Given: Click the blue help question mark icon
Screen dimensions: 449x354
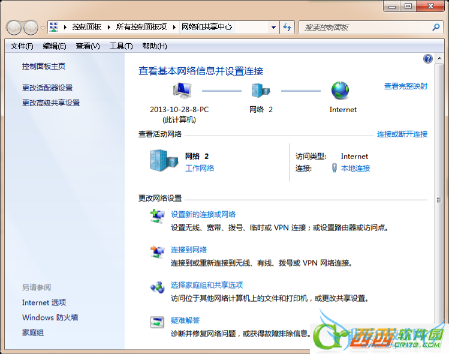Looking at the screenshot, I should click(428, 59).
